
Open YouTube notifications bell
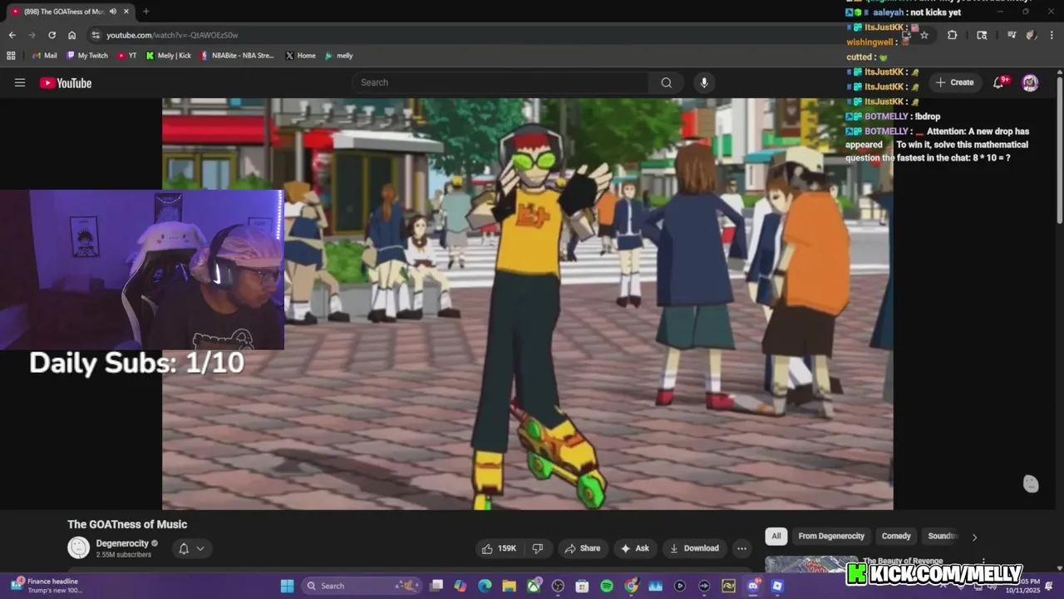[x=999, y=82]
